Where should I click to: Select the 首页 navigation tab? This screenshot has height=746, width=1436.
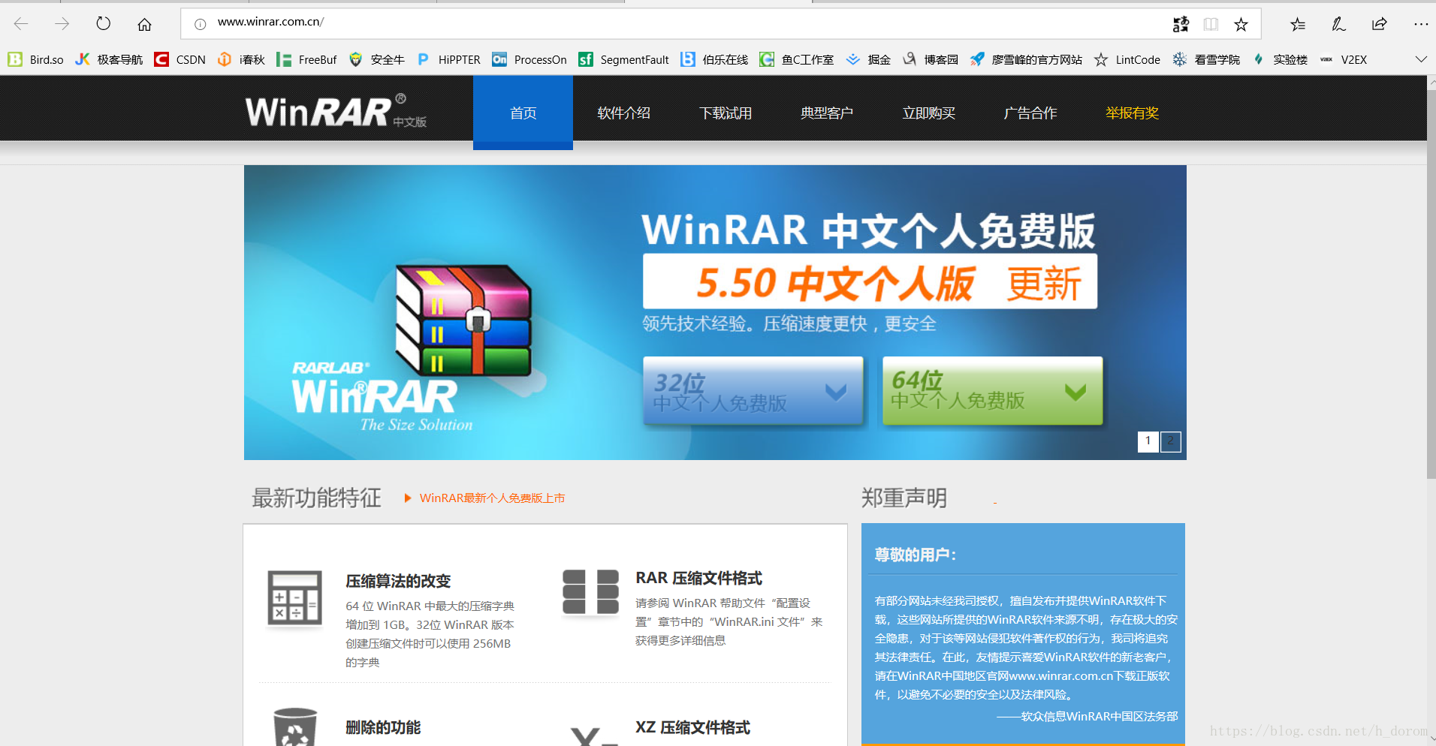[x=523, y=113]
